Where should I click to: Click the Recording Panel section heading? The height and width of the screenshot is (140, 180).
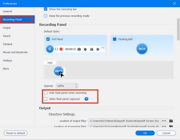[x=53, y=25]
